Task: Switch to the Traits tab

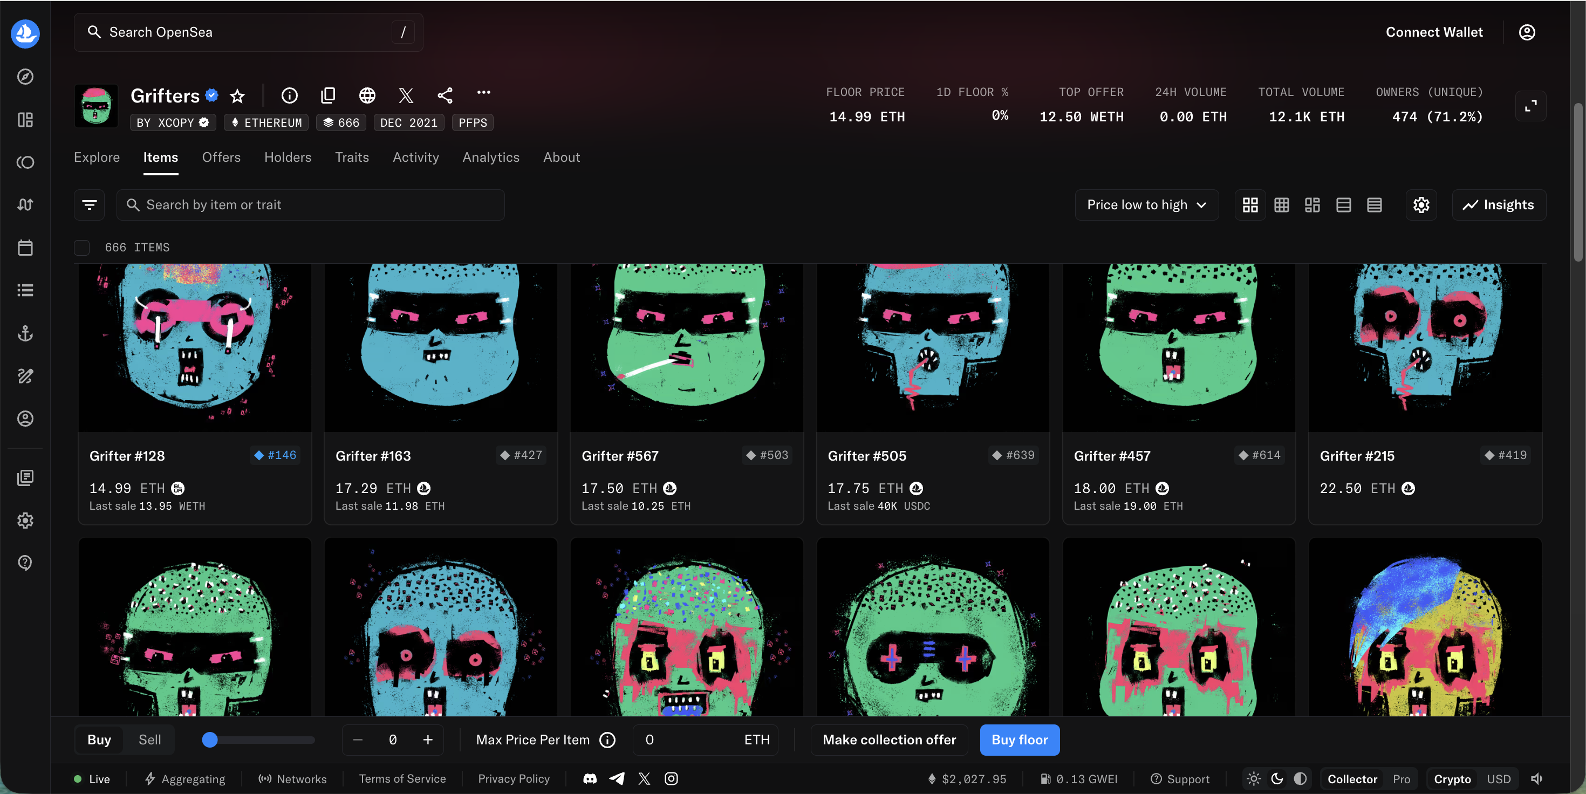Action: [352, 158]
